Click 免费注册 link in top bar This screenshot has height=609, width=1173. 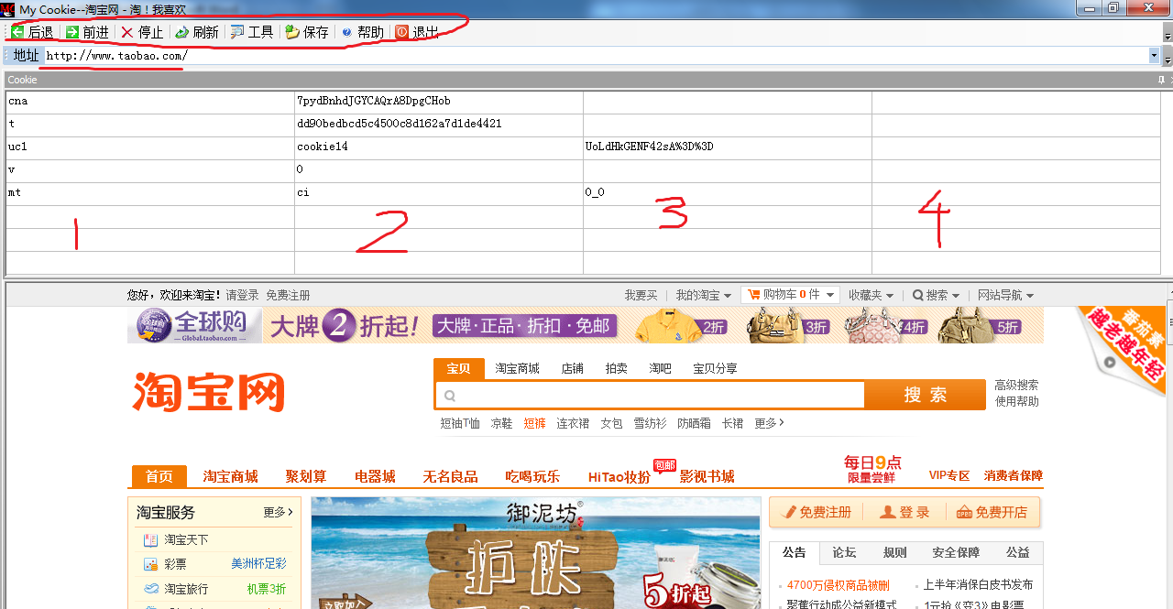click(x=288, y=295)
